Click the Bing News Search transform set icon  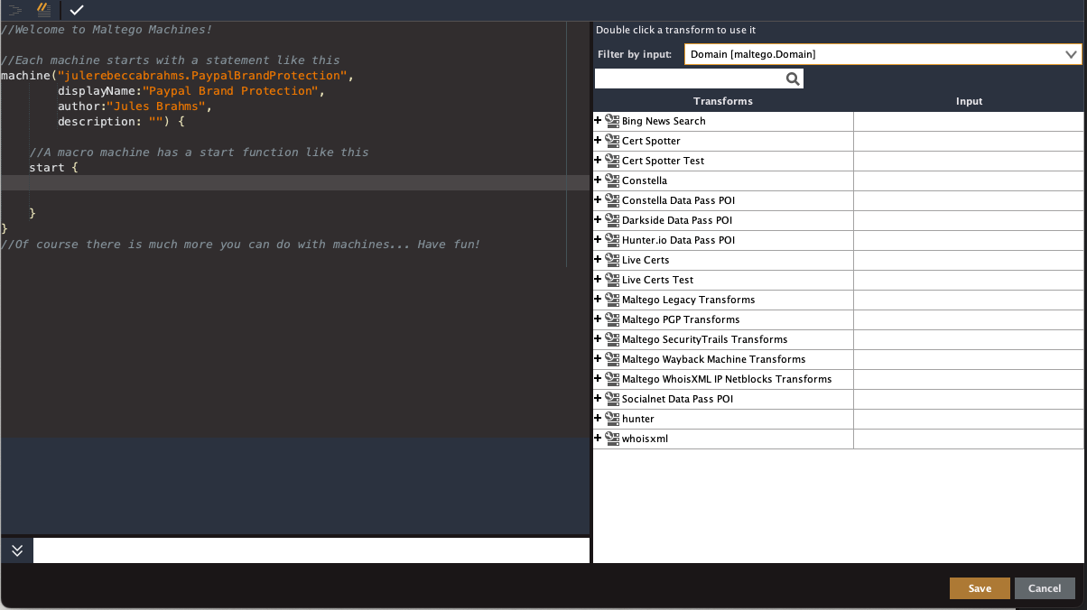tap(612, 121)
